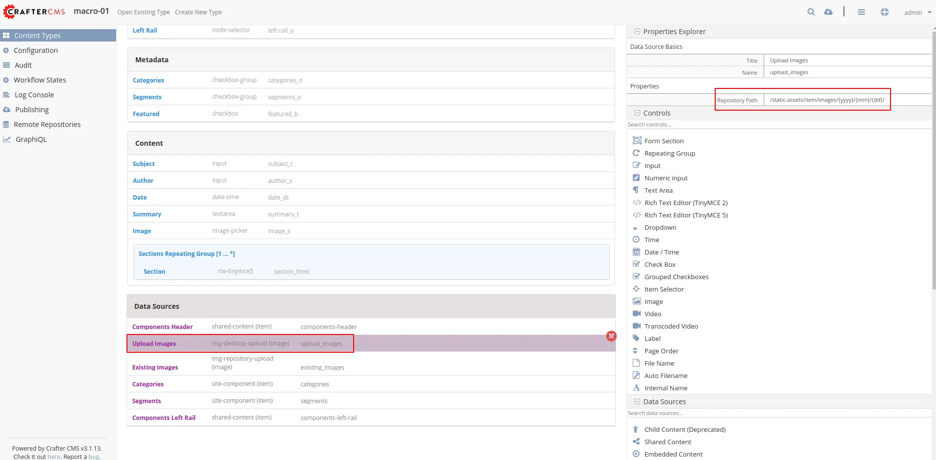Screen dimensions: 936x460
Task: Click the globe help icon in header
Action: pyautogui.click(x=884, y=12)
